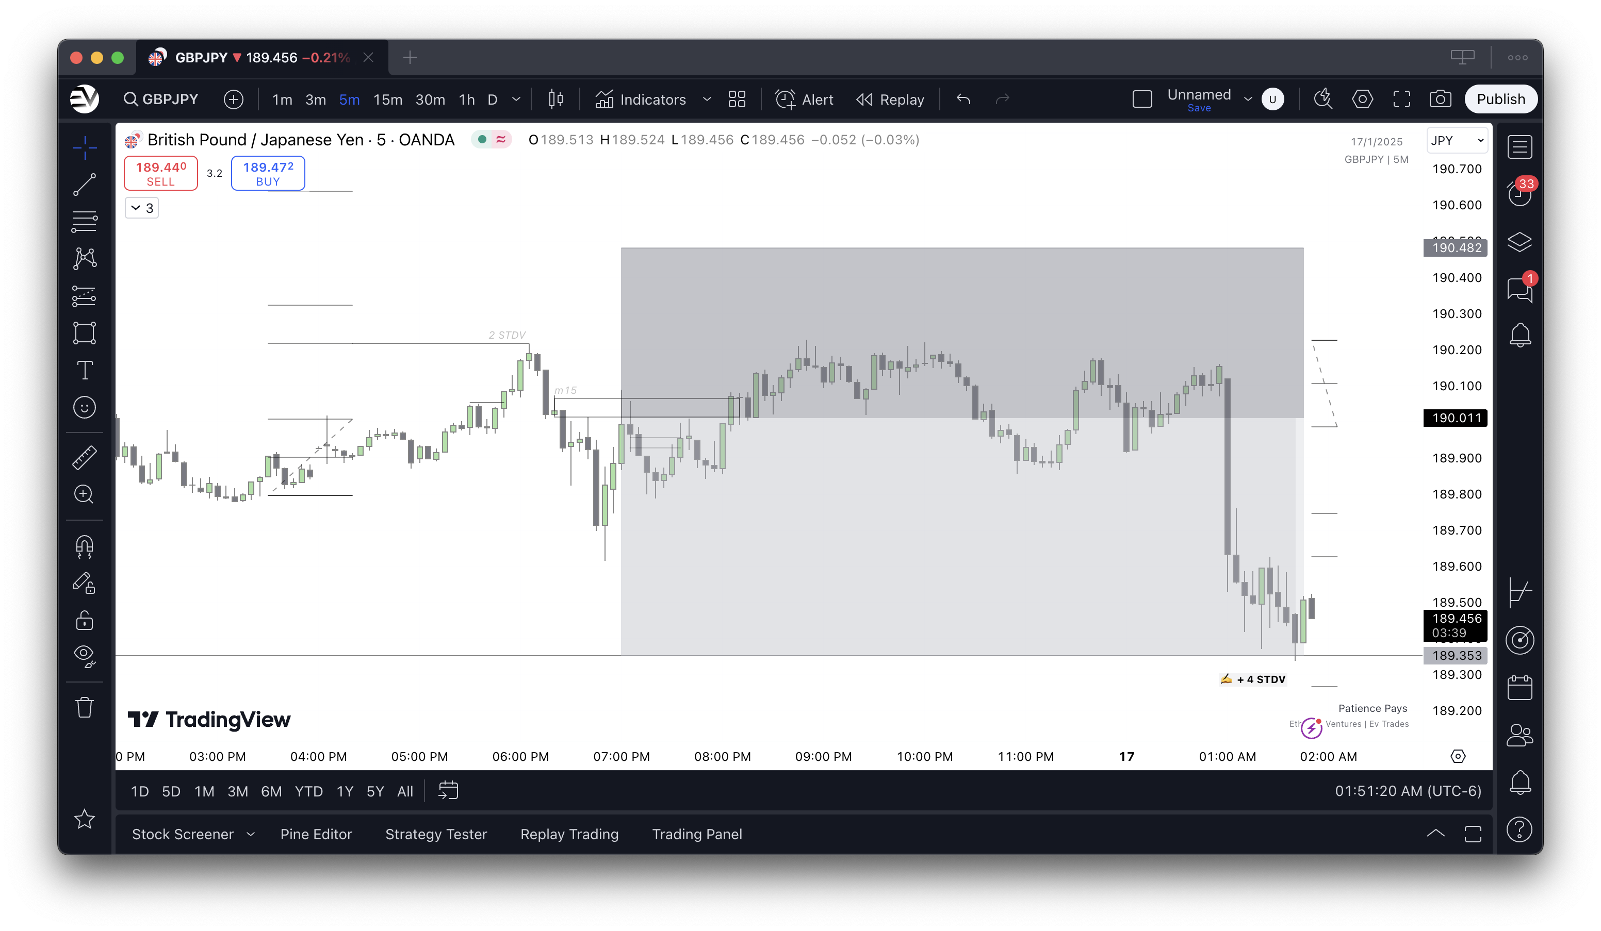Open the Emoji drawing tool
The height and width of the screenshot is (931, 1601).
click(85, 407)
